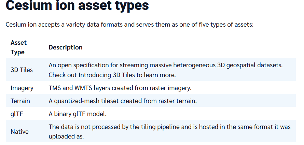The width and height of the screenshot is (304, 145).
Task: Click the intro sentence about accepted data formats
Action: click(129, 25)
